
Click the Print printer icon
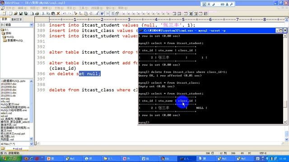37,13
